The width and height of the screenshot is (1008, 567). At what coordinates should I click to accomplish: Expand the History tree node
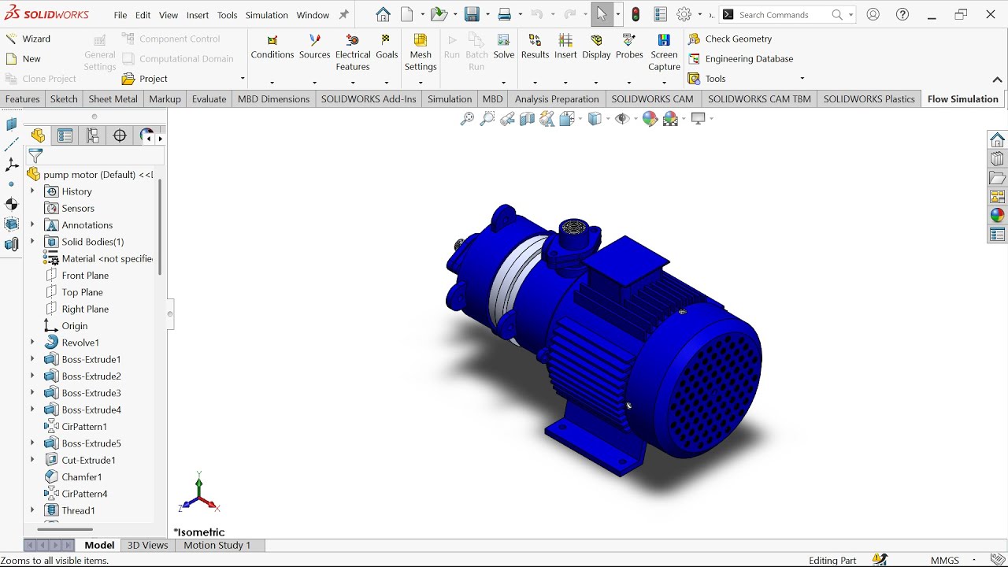tap(32, 191)
